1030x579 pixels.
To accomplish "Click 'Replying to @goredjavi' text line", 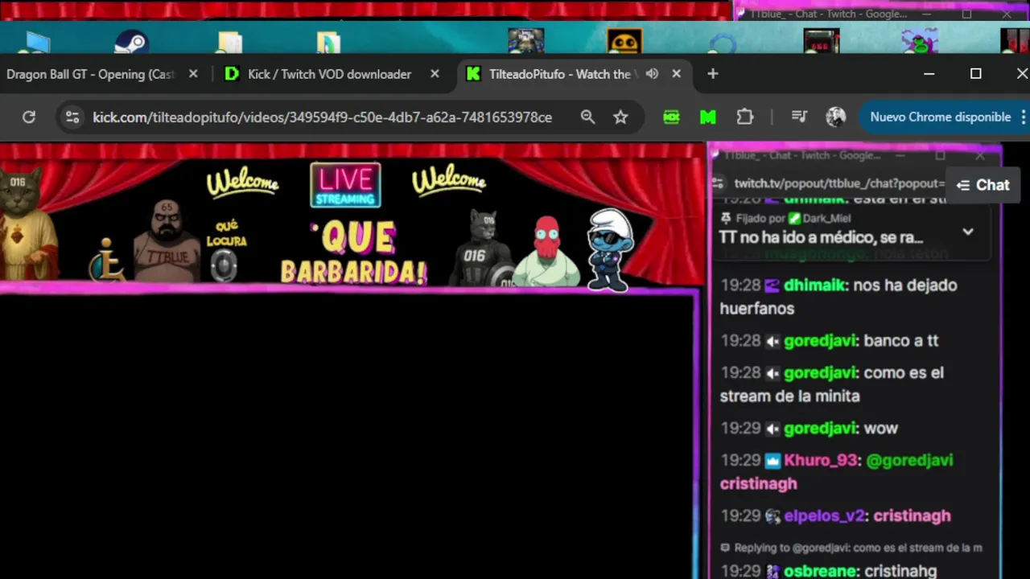I will (x=858, y=548).
